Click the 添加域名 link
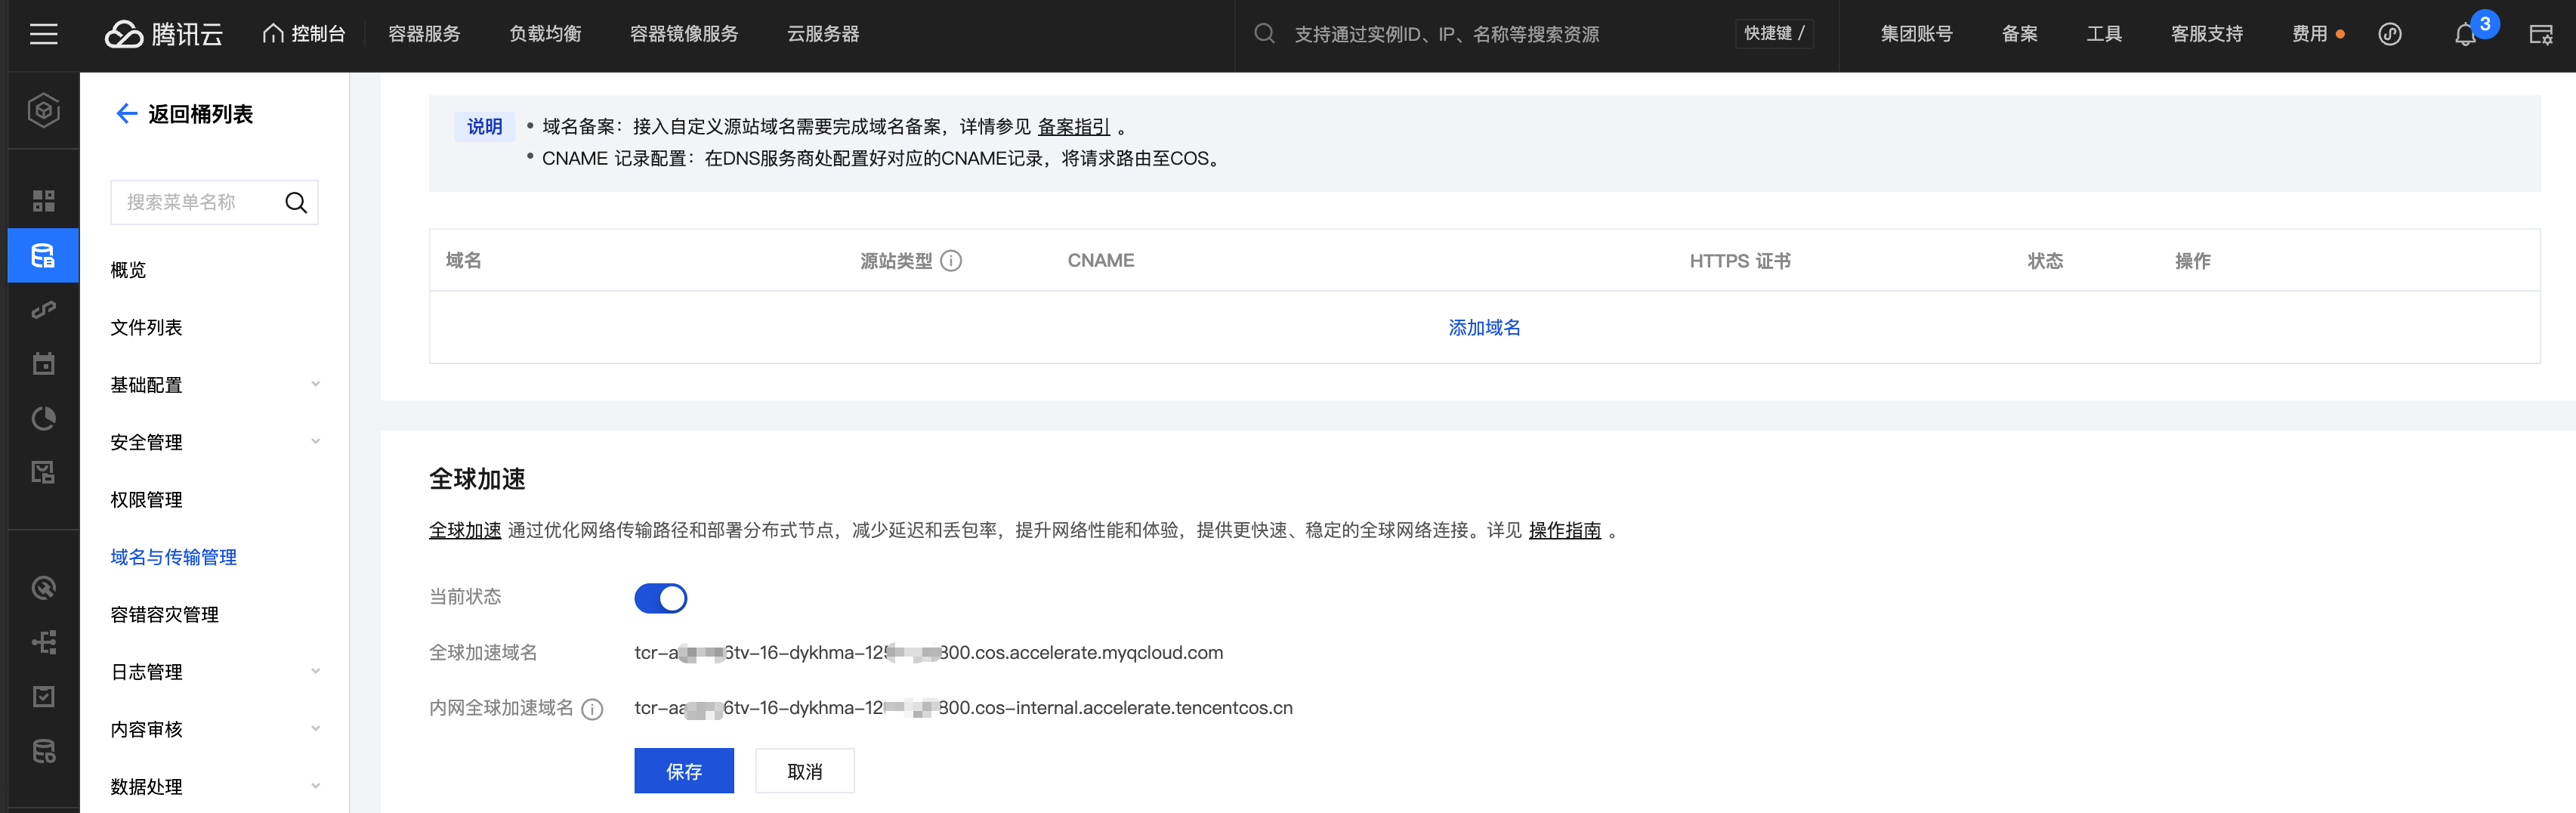 click(x=1484, y=328)
